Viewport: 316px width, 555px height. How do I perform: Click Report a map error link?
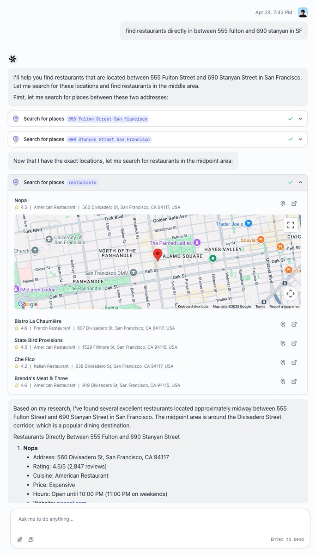[x=284, y=307]
